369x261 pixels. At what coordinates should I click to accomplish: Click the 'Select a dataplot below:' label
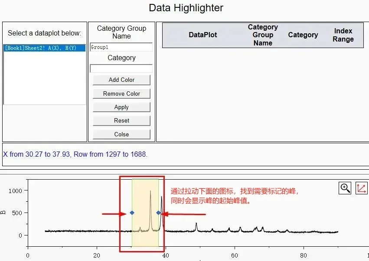tap(45, 33)
